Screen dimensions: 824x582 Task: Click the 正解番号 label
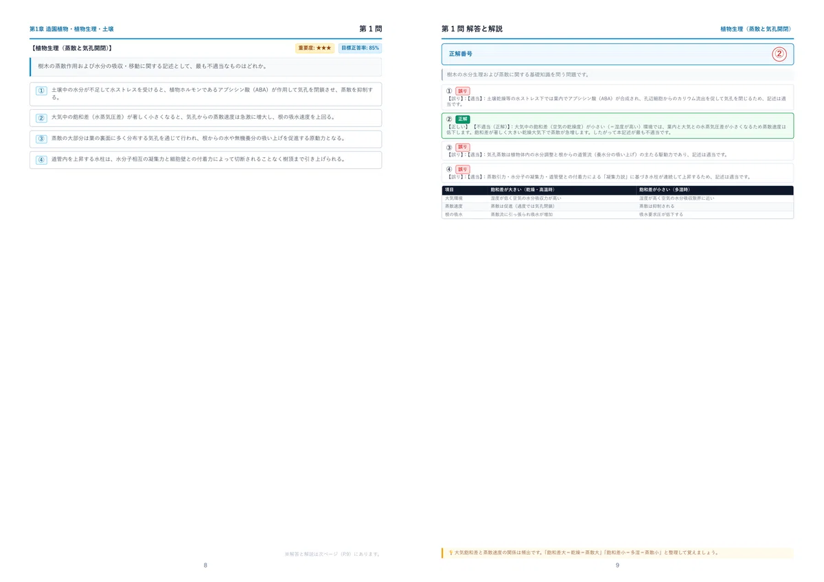[460, 54]
